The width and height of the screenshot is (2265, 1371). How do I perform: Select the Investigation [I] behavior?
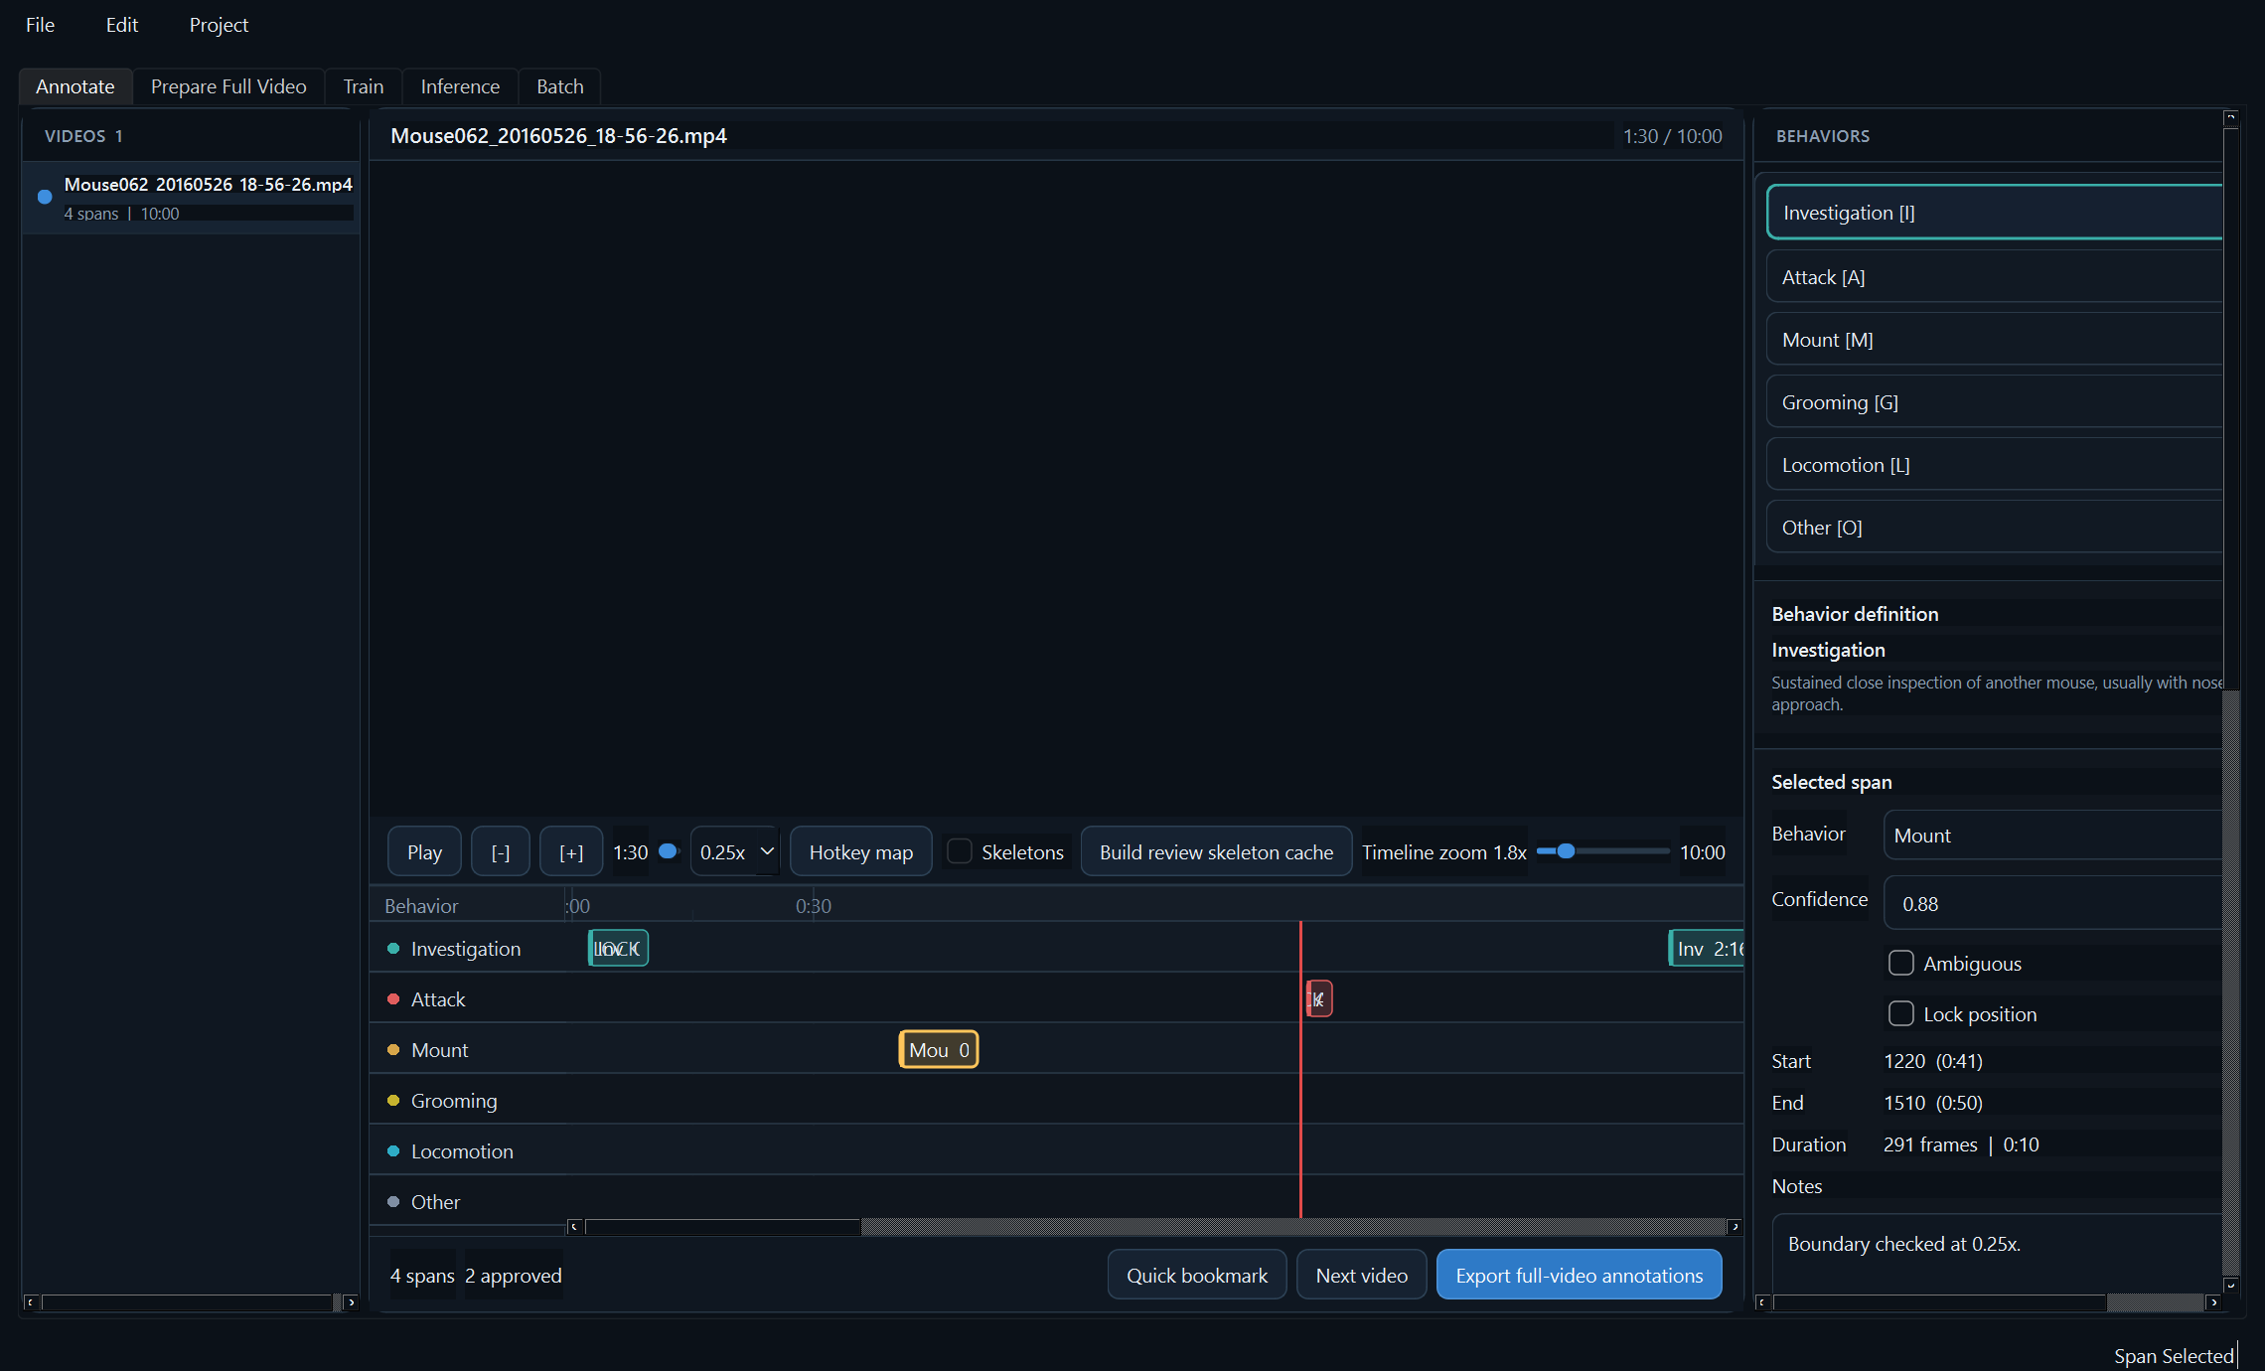point(1995,212)
